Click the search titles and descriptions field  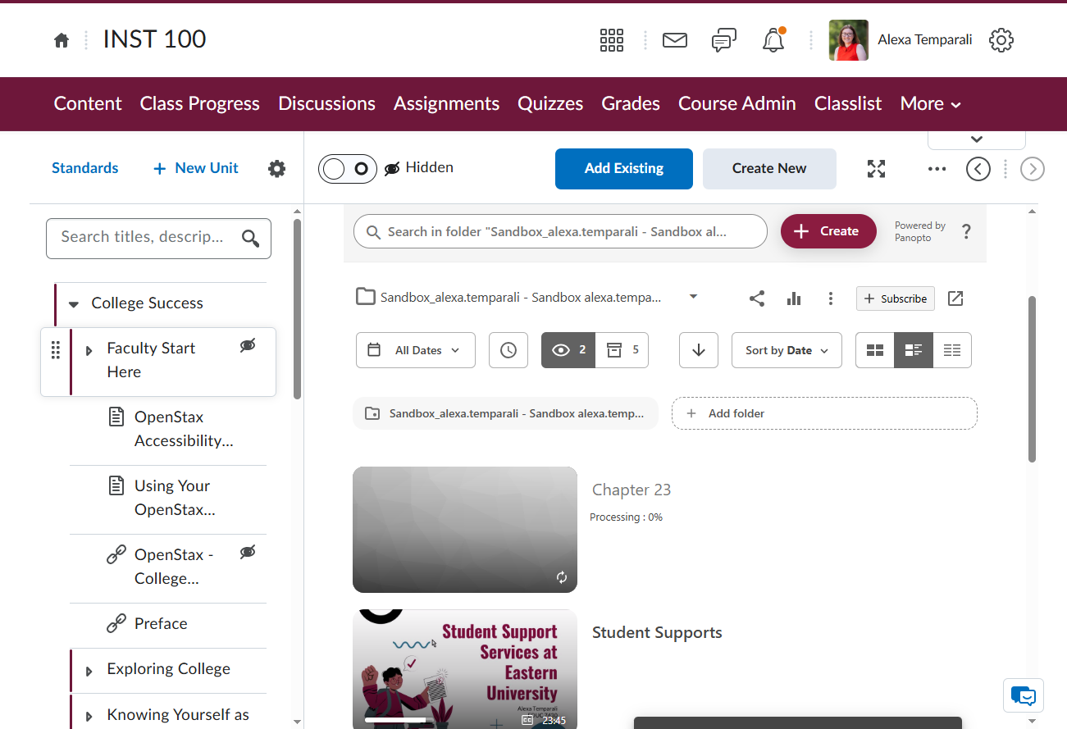point(158,239)
